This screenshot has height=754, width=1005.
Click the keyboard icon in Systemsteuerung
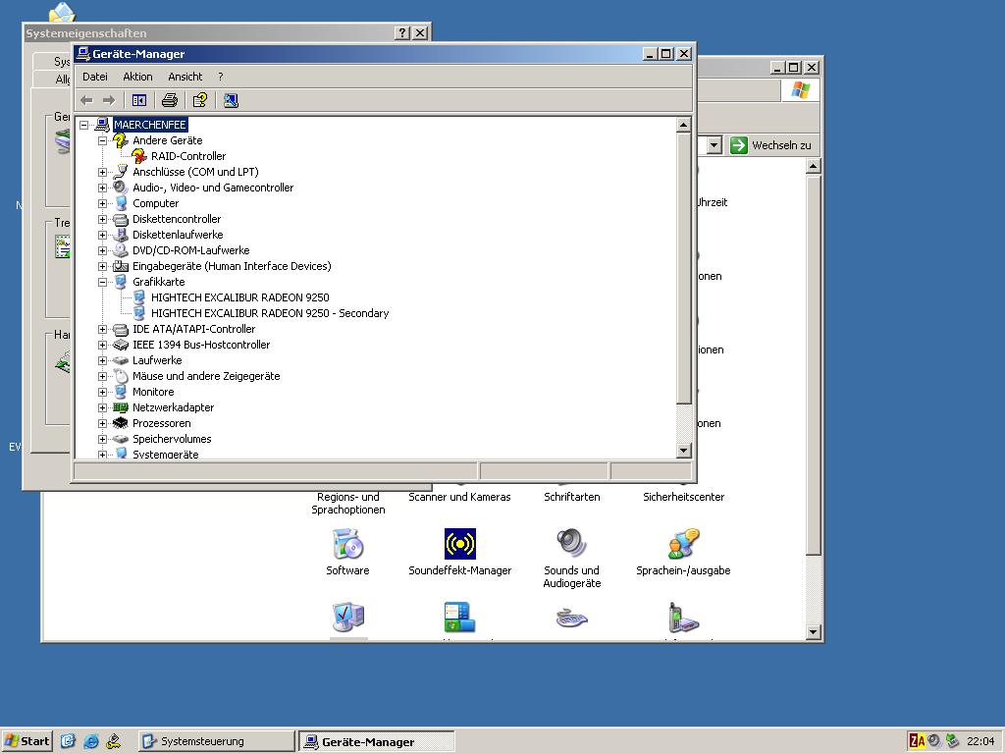pos(572,619)
